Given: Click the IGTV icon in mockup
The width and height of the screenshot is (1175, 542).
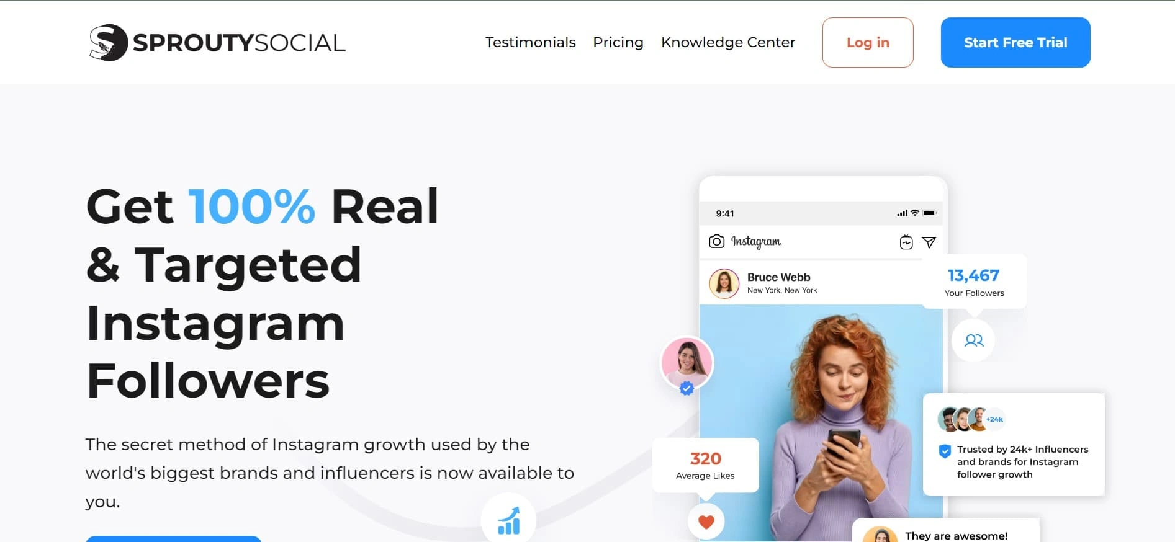Looking at the screenshot, I should point(906,242).
